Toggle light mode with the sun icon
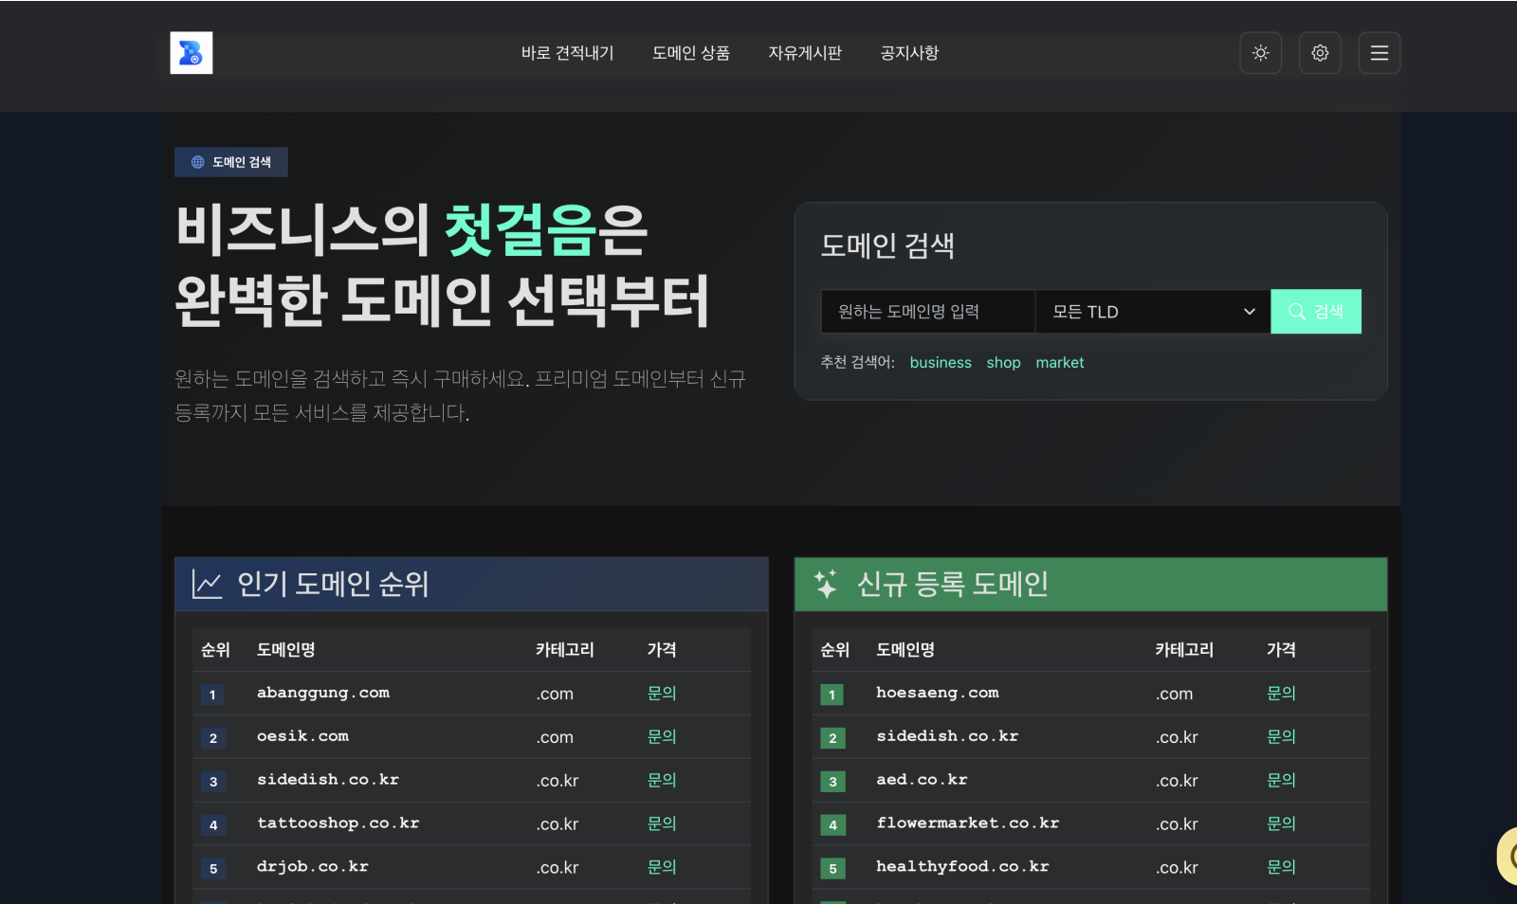 (x=1260, y=53)
